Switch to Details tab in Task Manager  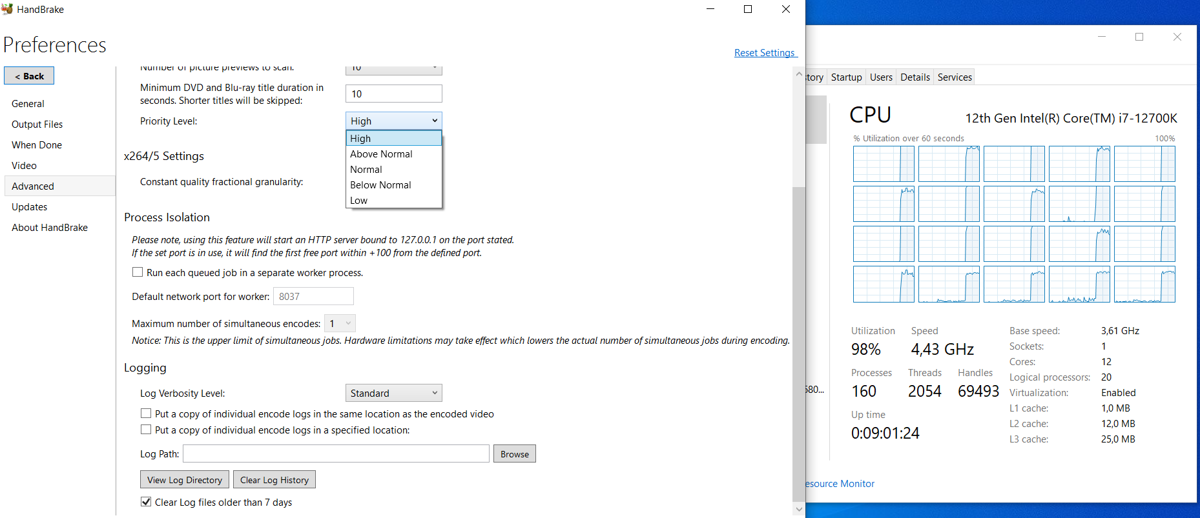pos(915,77)
